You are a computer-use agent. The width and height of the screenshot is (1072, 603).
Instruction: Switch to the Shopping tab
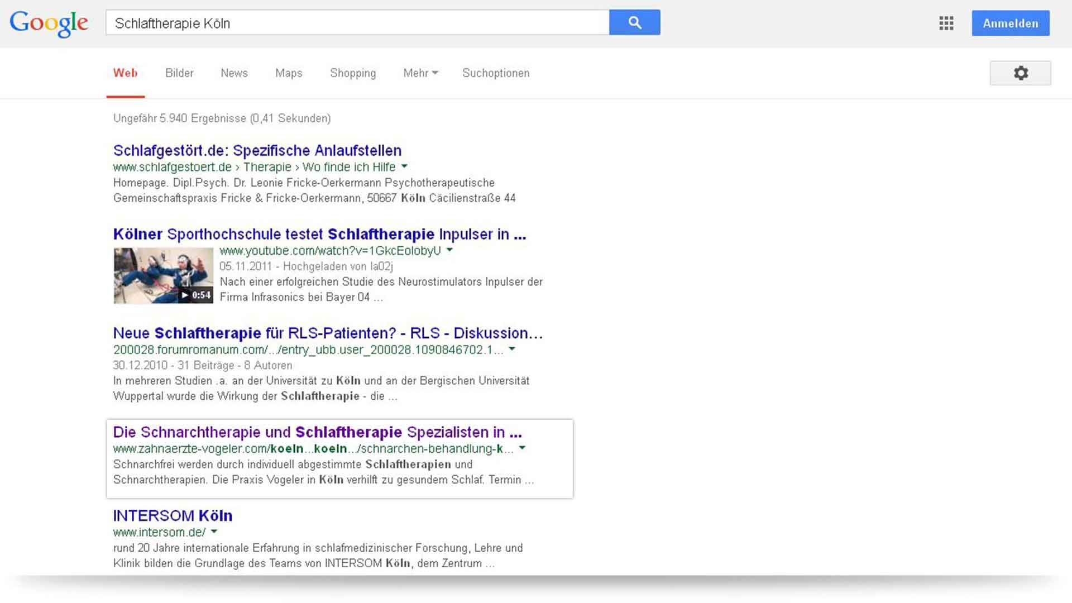click(x=353, y=73)
